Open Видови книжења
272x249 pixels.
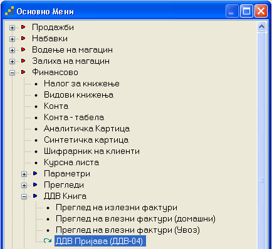coord(79,95)
